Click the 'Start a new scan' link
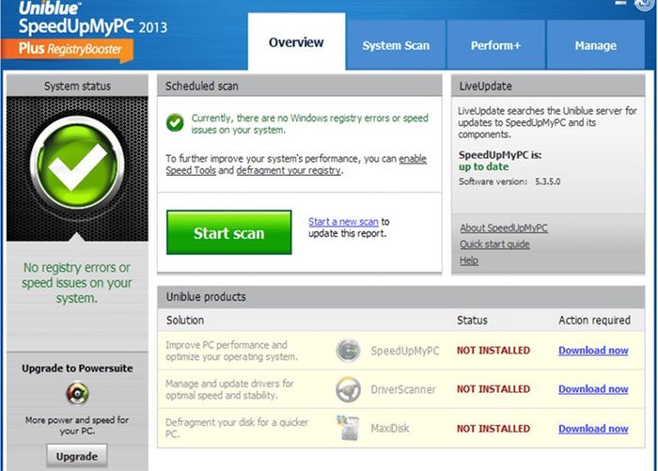Viewport: 658px width, 471px height. [x=343, y=222]
